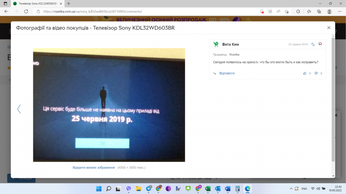The height and width of the screenshot is (194, 346).
Task: Open Telegram from the taskbar
Action: (148, 188)
